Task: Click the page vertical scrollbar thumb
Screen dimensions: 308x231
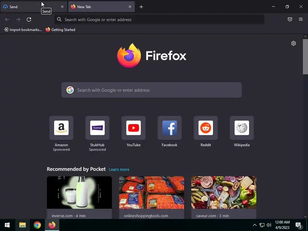Action: point(305,57)
